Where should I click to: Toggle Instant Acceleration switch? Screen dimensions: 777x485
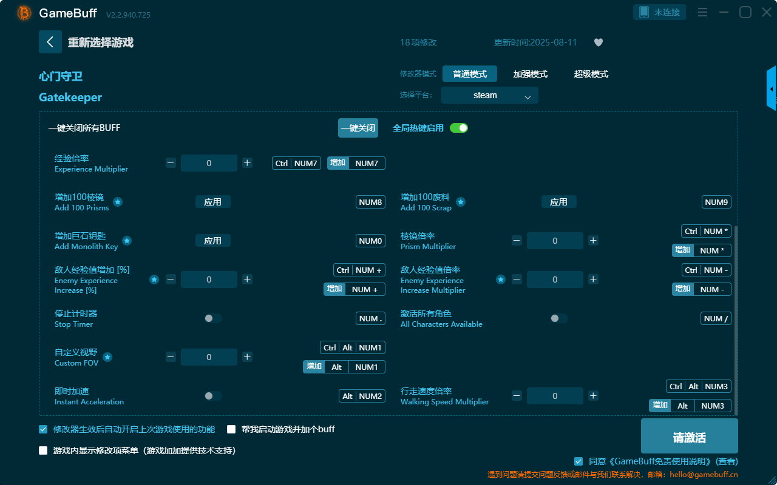[213, 396]
